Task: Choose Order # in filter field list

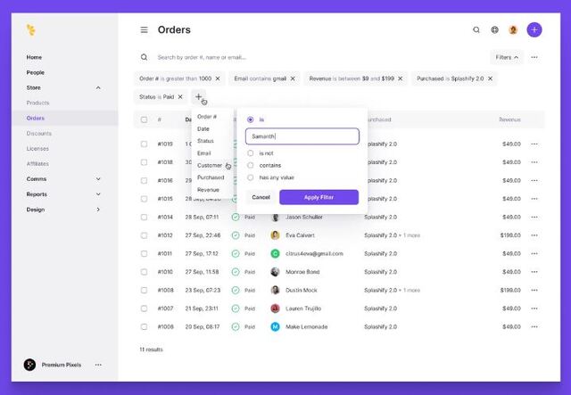Action: point(207,117)
